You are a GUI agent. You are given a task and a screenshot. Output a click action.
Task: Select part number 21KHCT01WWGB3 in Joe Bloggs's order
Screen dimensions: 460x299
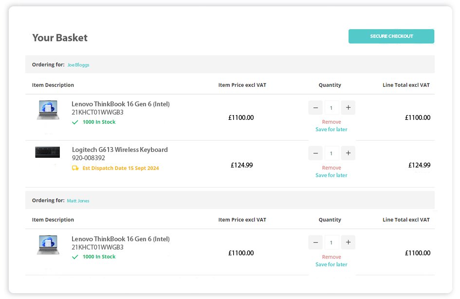click(x=97, y=112)
